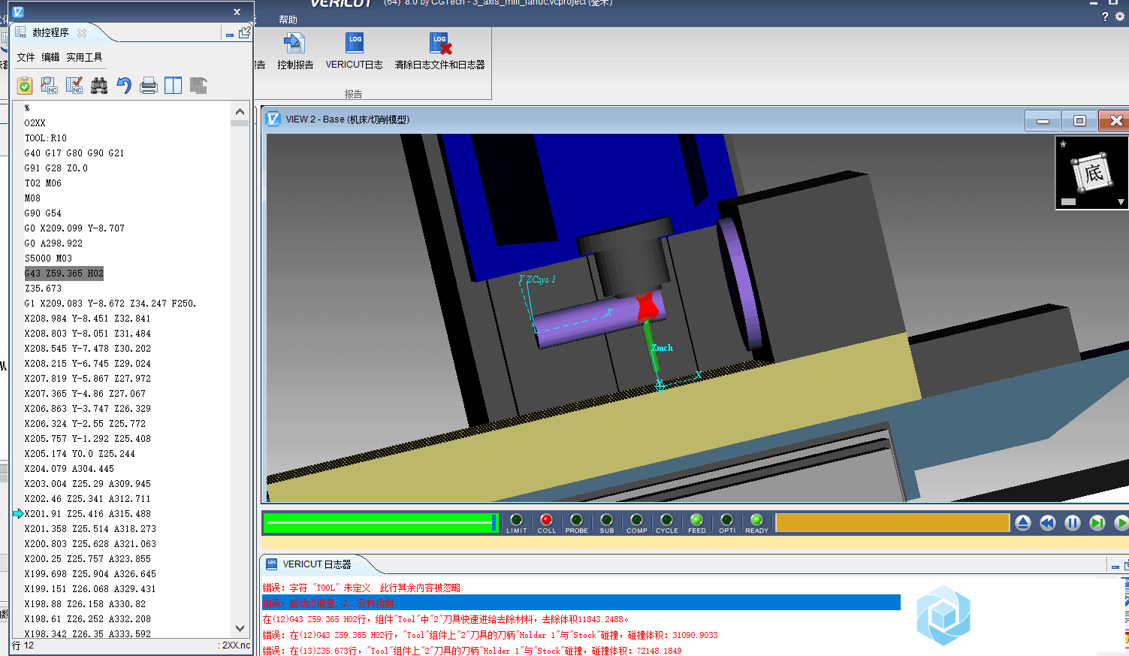Select NC line O2XX
The width and height of the screenshot is (1129, 656).
[35, 123]
